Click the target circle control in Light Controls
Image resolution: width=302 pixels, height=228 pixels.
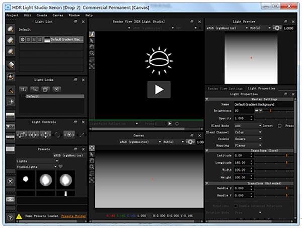coord(69,135)
